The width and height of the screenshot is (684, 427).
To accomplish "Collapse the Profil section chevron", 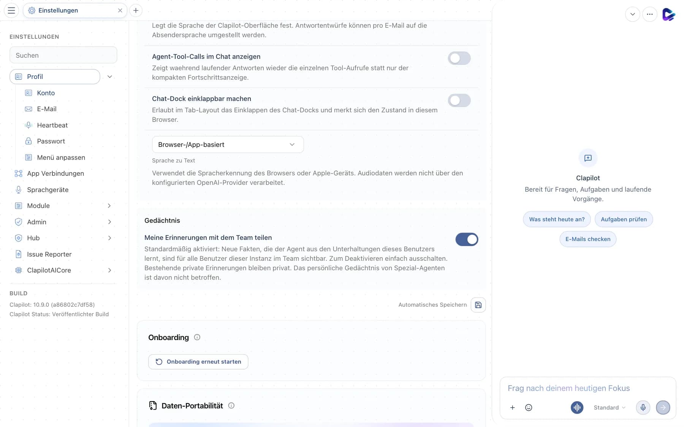I will pyautogui.click(x=109, y=77).
